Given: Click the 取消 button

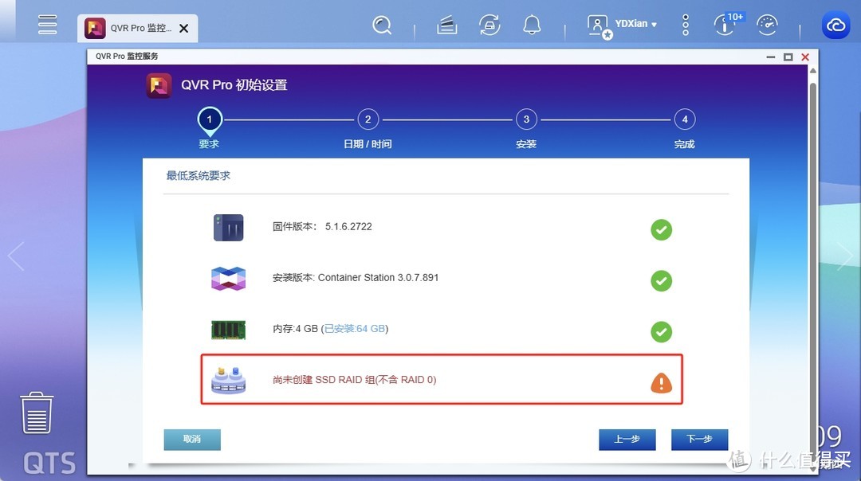Looking at the screenshot, I should [191, 439].
